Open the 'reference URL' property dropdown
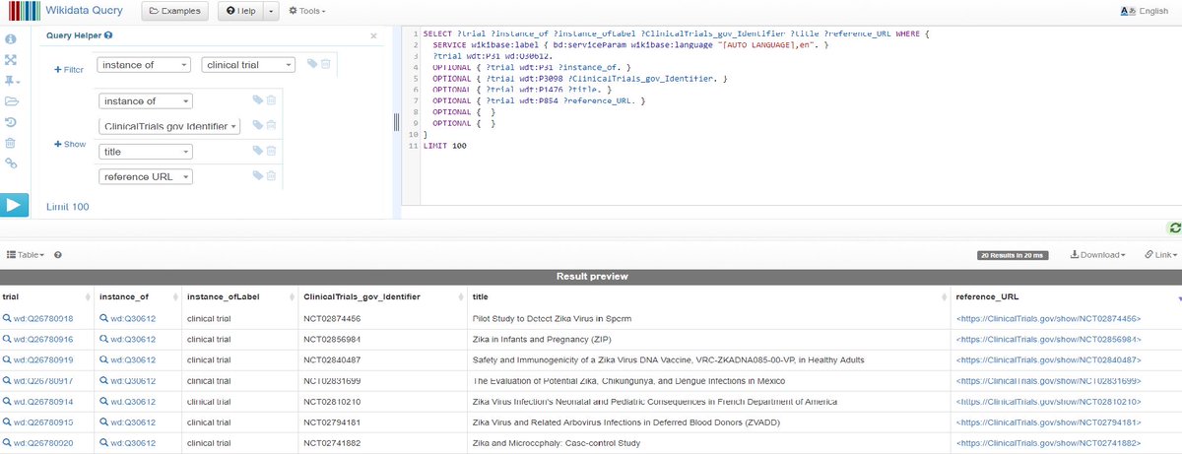The width and height of the screenshot is (1182, 454). (146, 177)
